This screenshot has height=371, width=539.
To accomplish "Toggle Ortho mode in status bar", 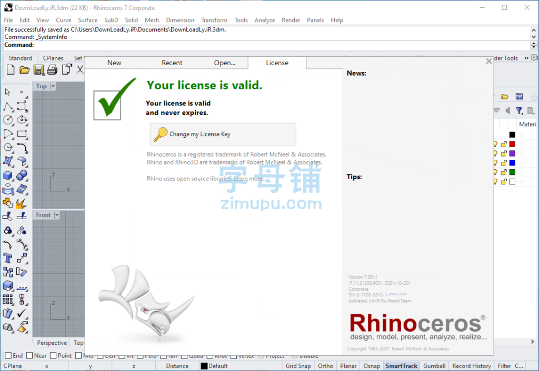I will 325,366.
